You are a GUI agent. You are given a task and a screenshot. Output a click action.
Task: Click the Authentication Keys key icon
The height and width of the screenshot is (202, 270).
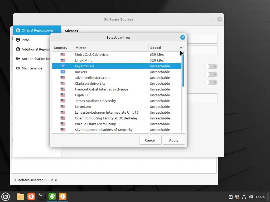(x=18, y=59)
